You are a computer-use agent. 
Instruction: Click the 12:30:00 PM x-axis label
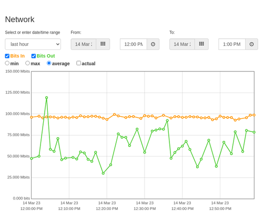[x=145, y=209]
